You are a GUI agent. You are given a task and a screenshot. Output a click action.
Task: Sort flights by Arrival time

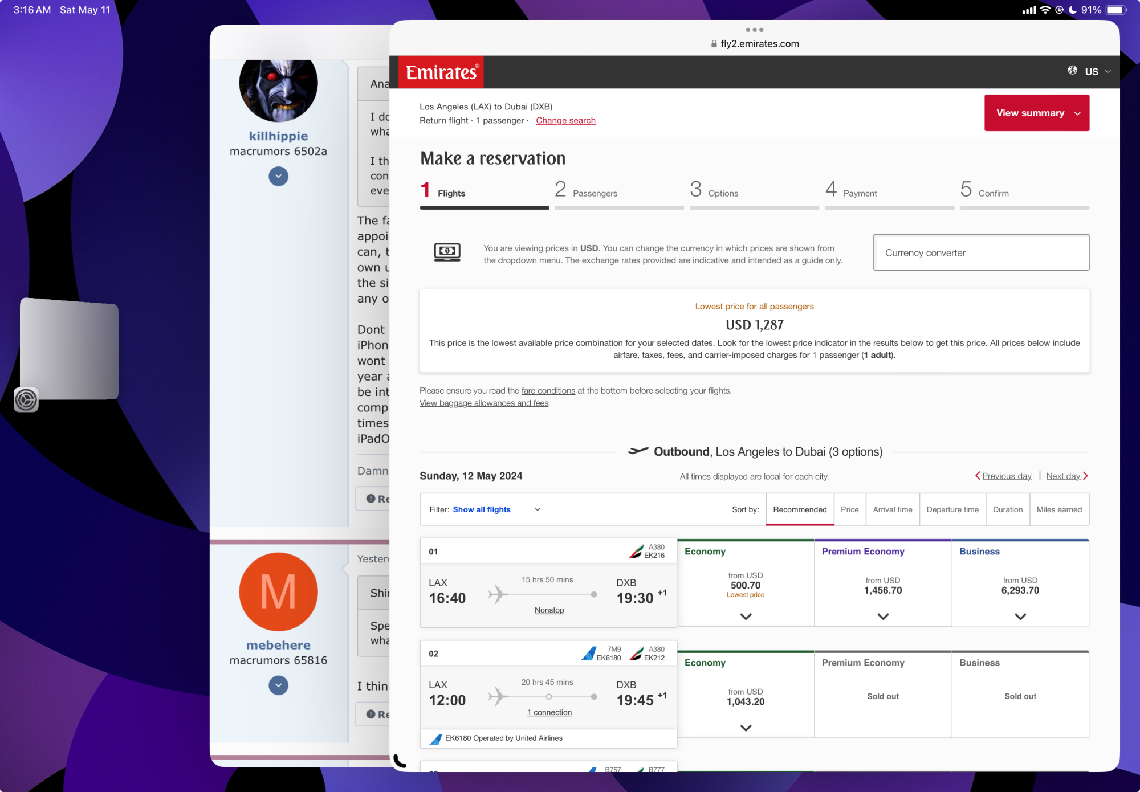click(892, 509)
